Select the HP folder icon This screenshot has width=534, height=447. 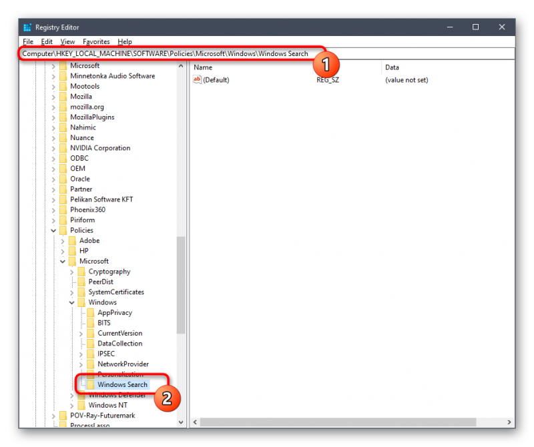72,251
